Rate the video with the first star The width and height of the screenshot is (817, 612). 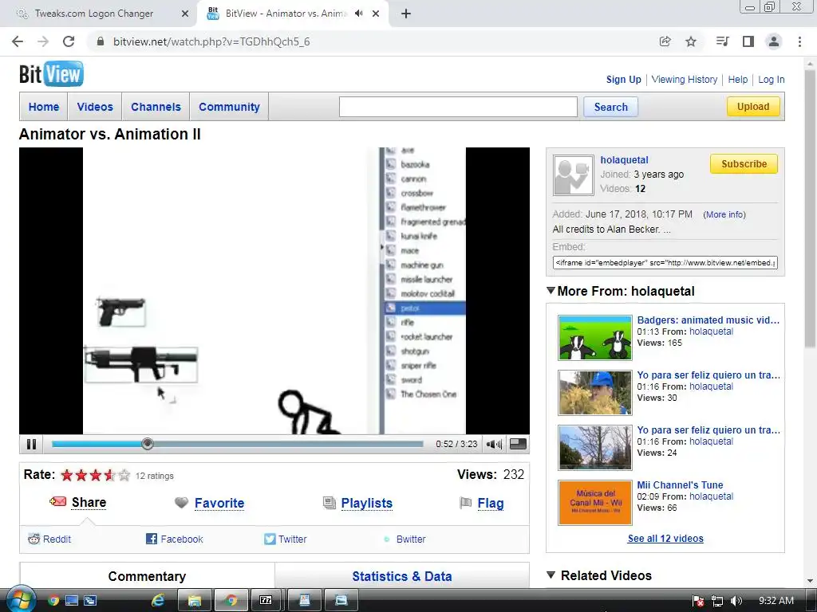(x=67, y=475)
